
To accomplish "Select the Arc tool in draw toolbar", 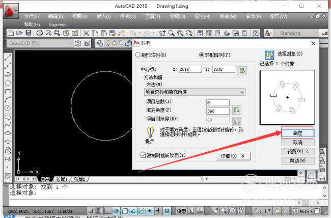I will pos(8,99).
